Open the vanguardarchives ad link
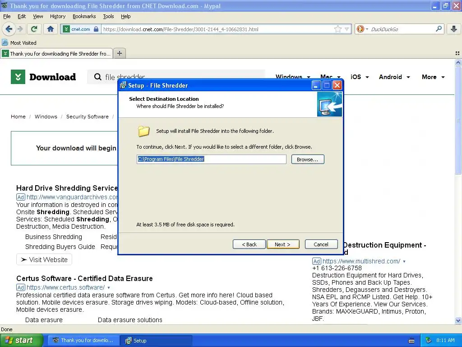The image size is (462, 347). 72,197
